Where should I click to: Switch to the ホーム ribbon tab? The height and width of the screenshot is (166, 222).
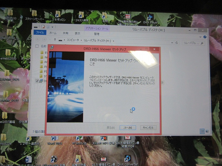point(53,33)
